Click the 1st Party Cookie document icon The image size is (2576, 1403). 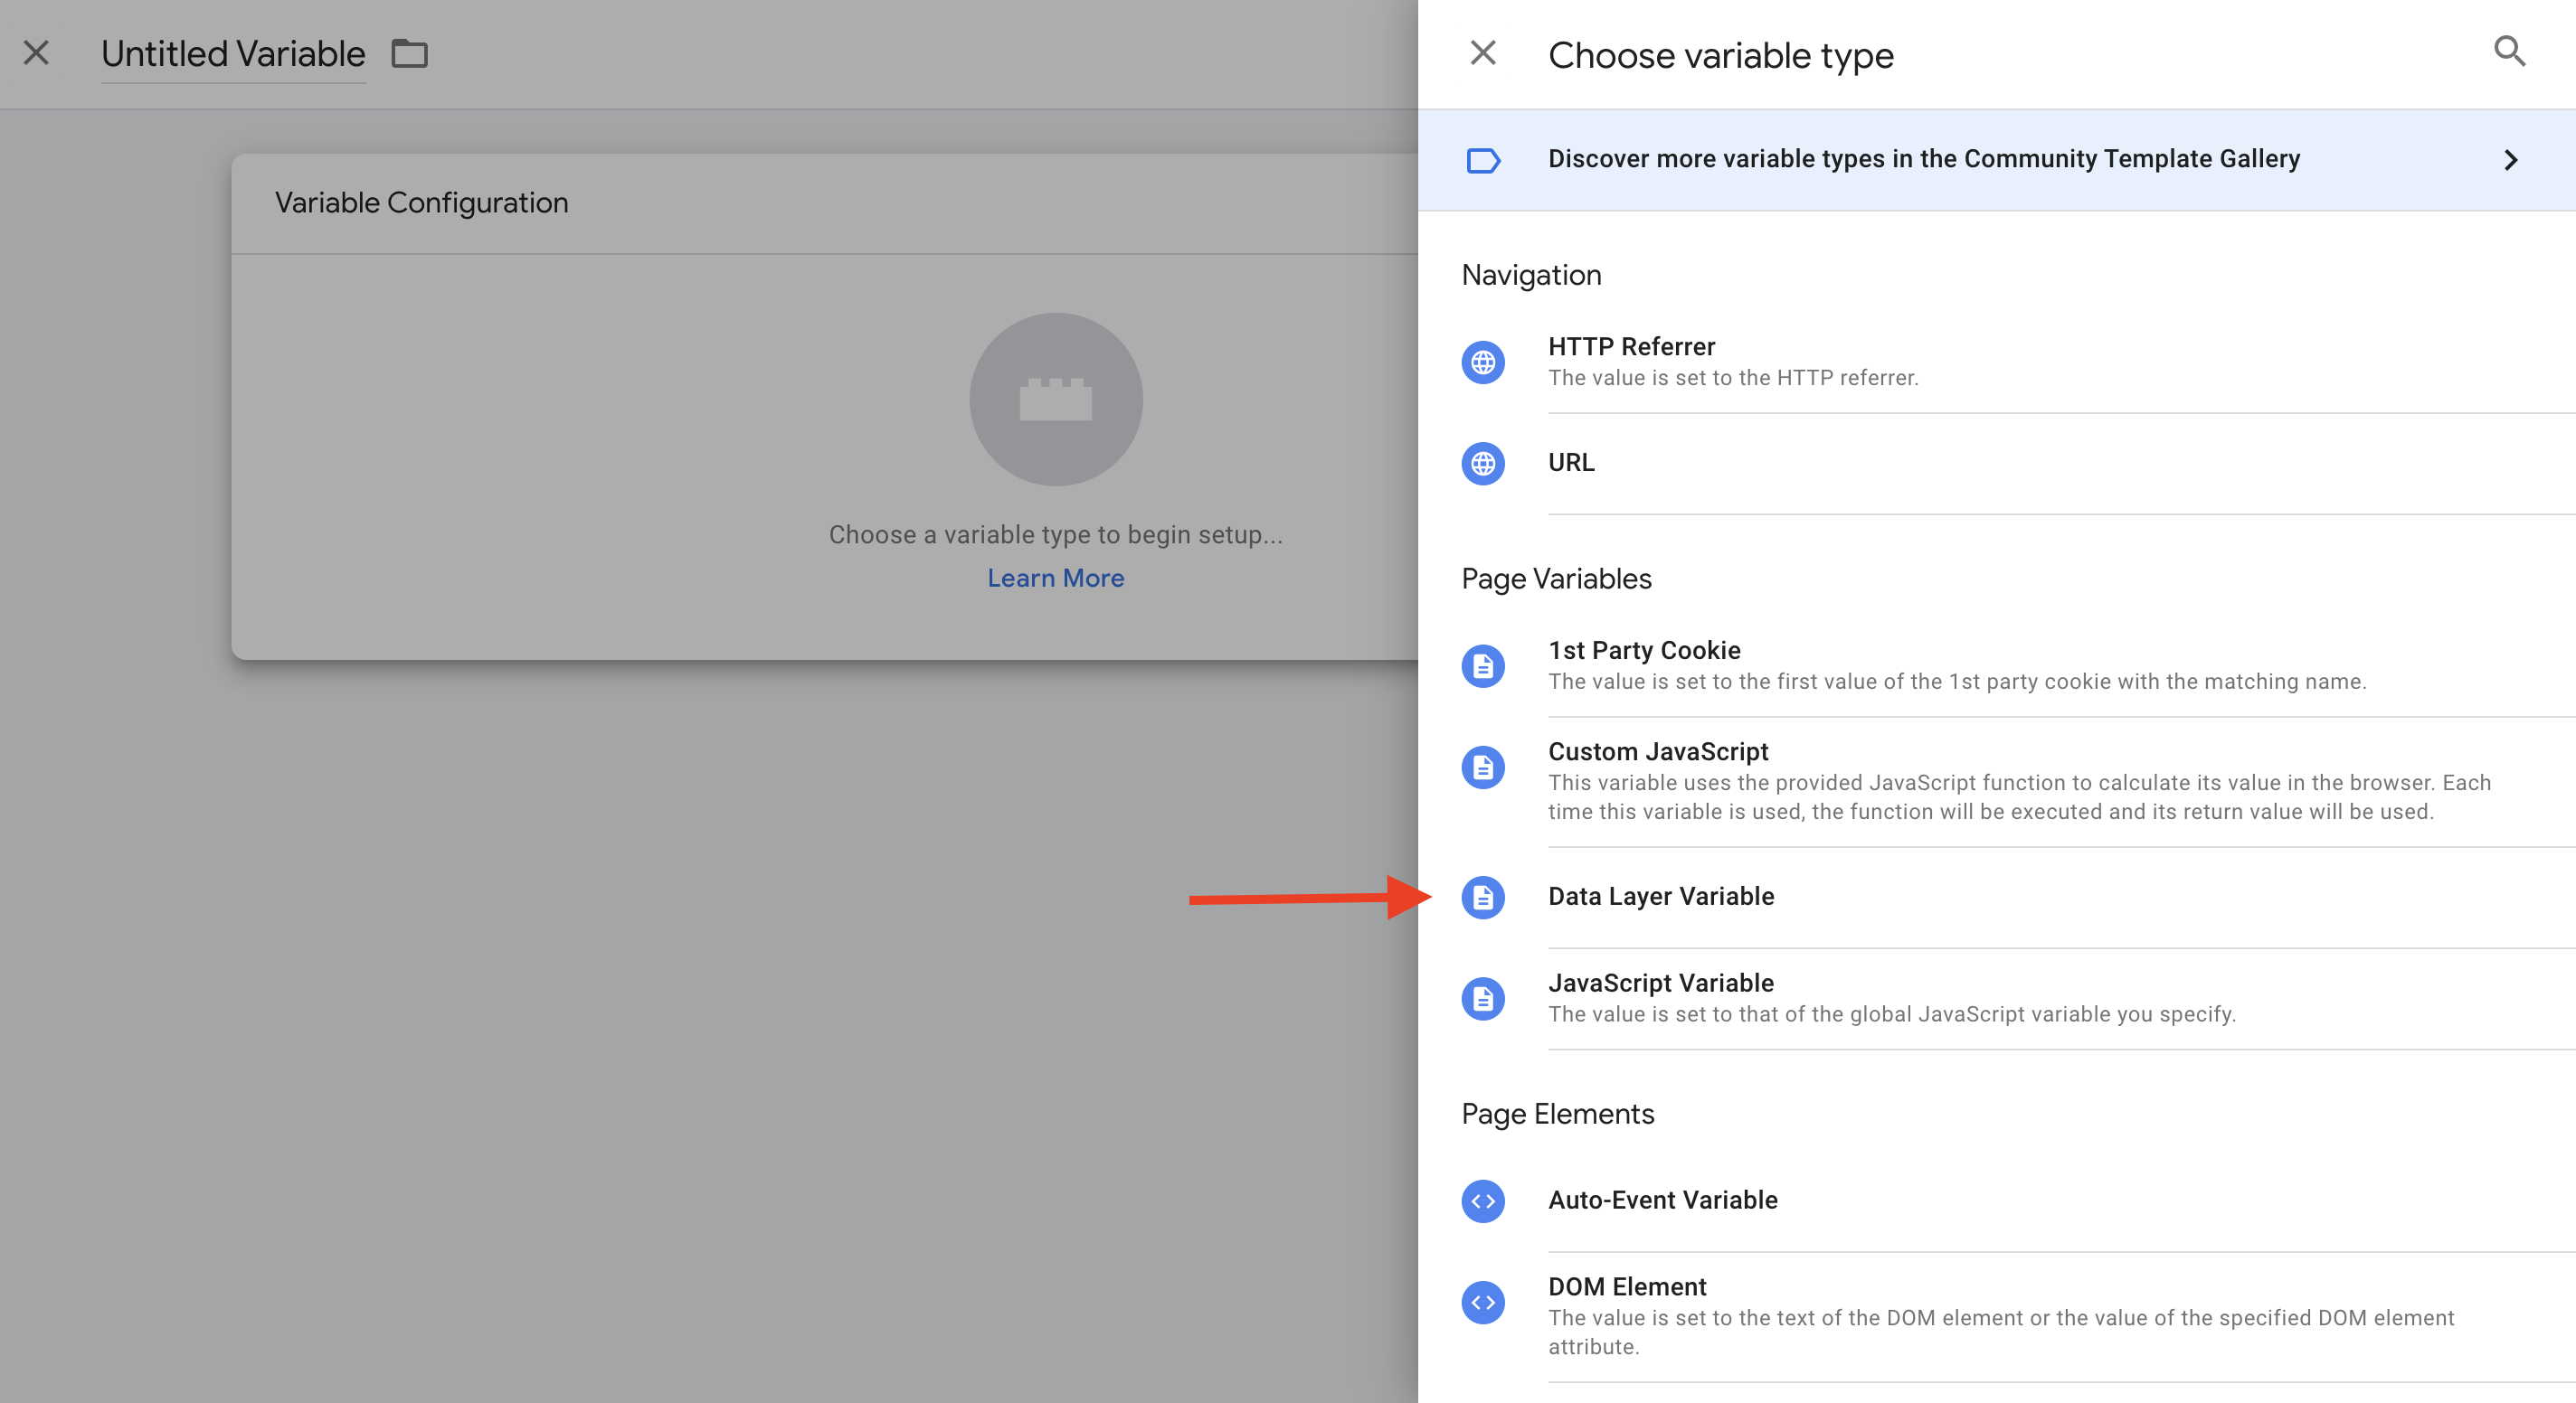pos(1482,665)
